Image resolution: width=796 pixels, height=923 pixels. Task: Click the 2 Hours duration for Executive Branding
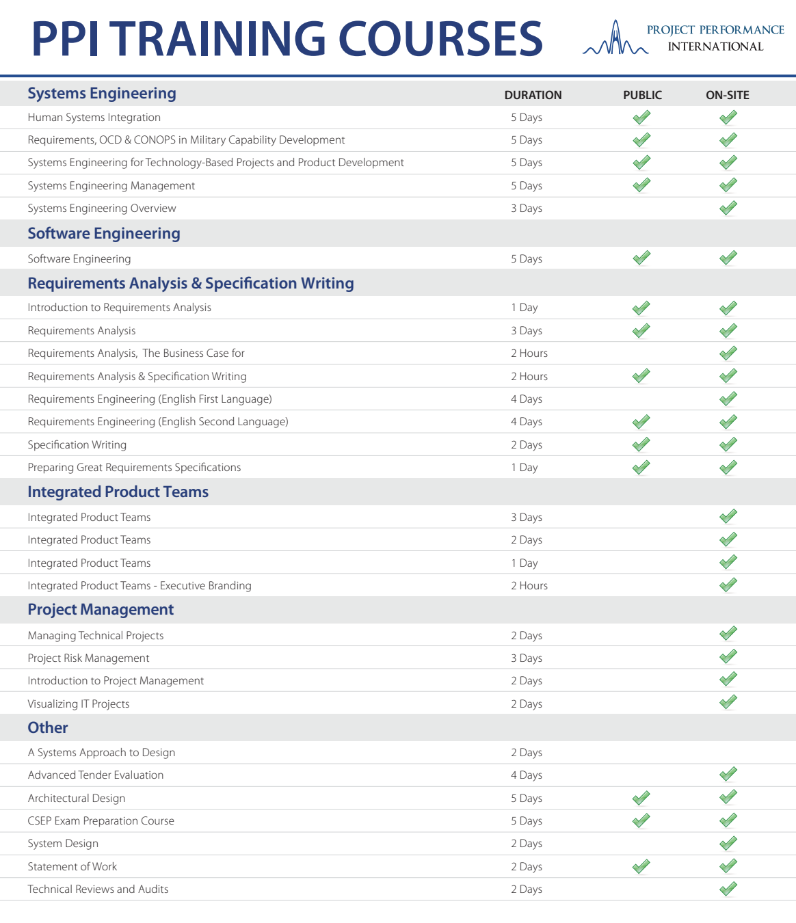tap(529, 586)
